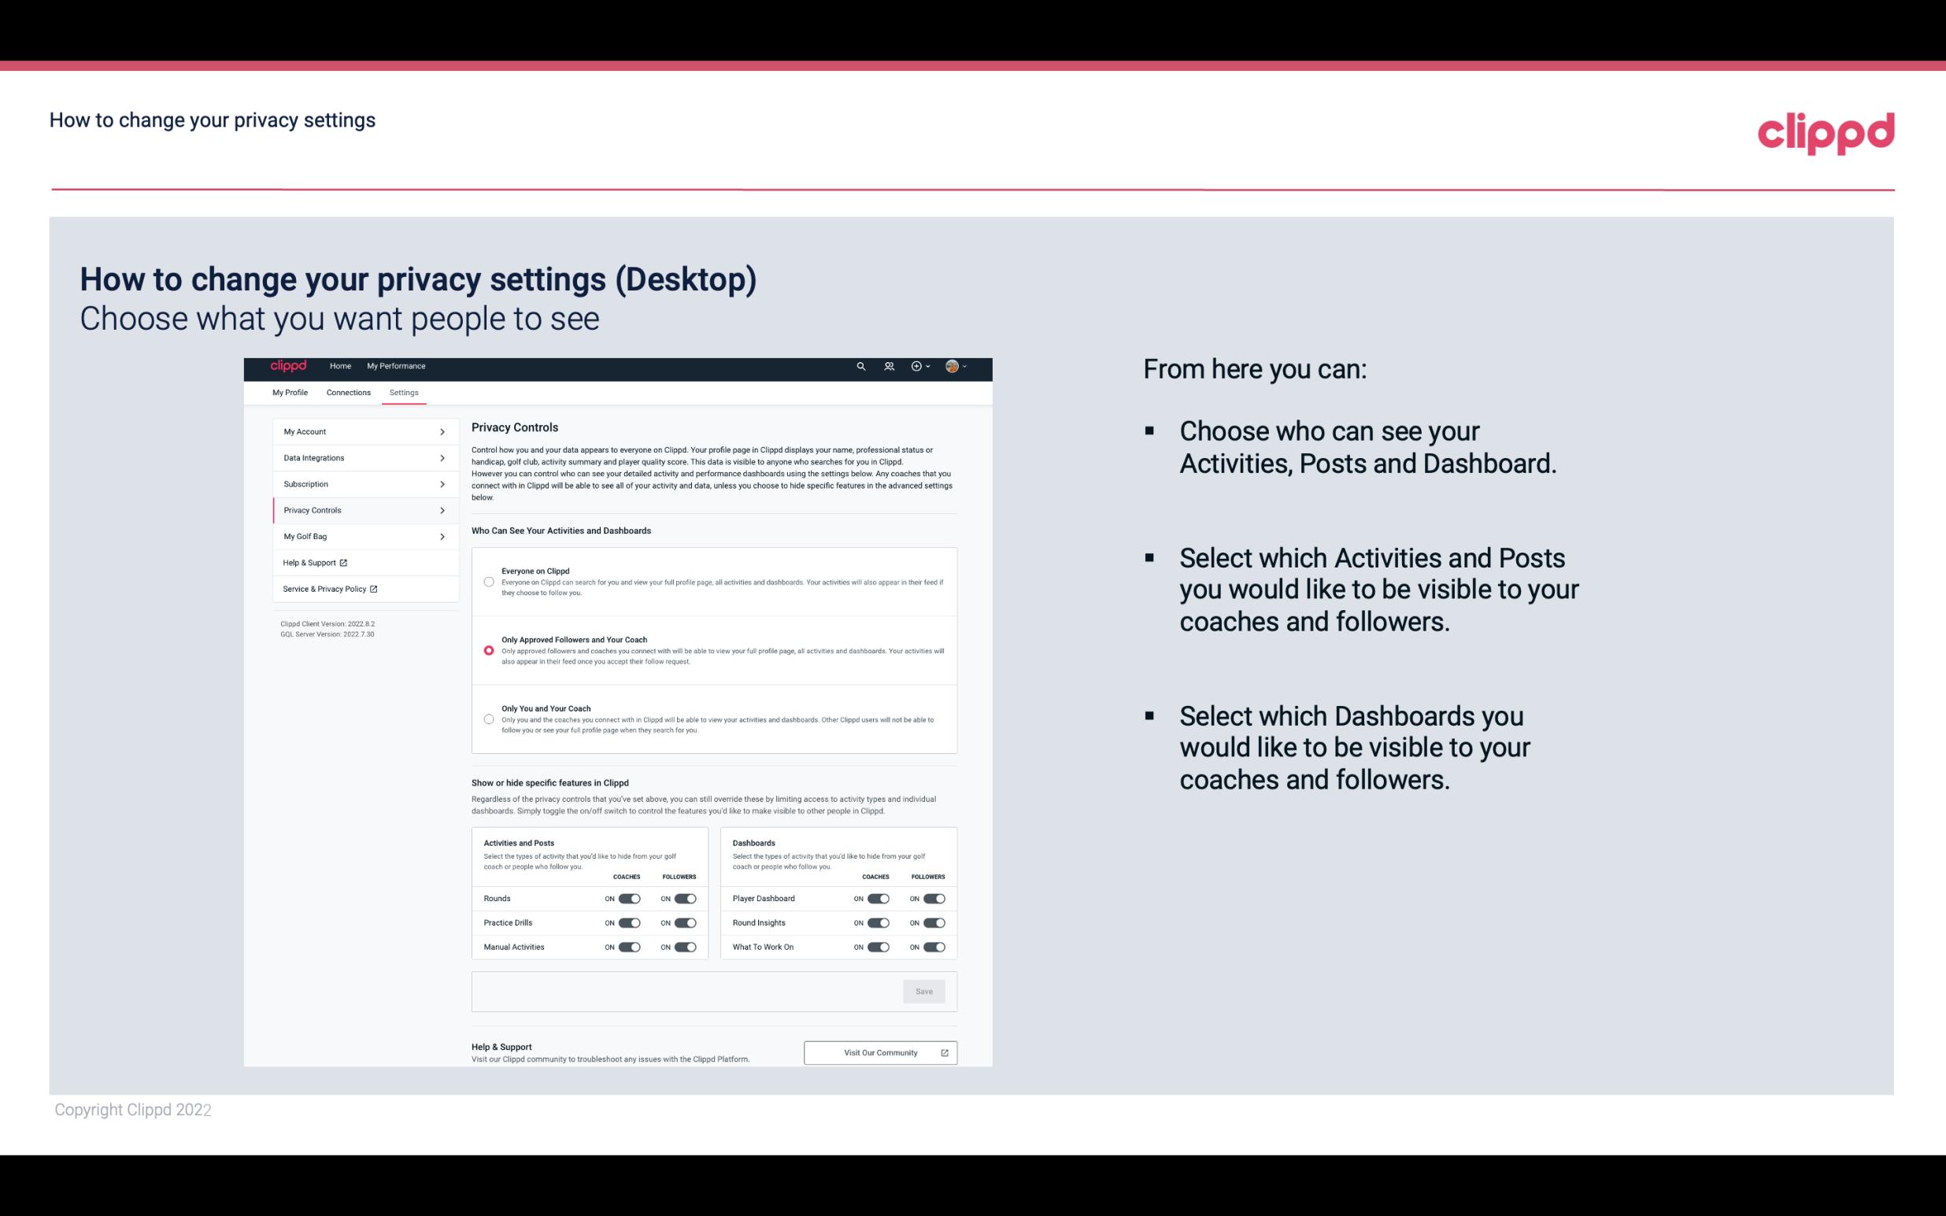1946x1216 pixels.
Task: Open the Settings section icon
Action: tap(404, 392)
